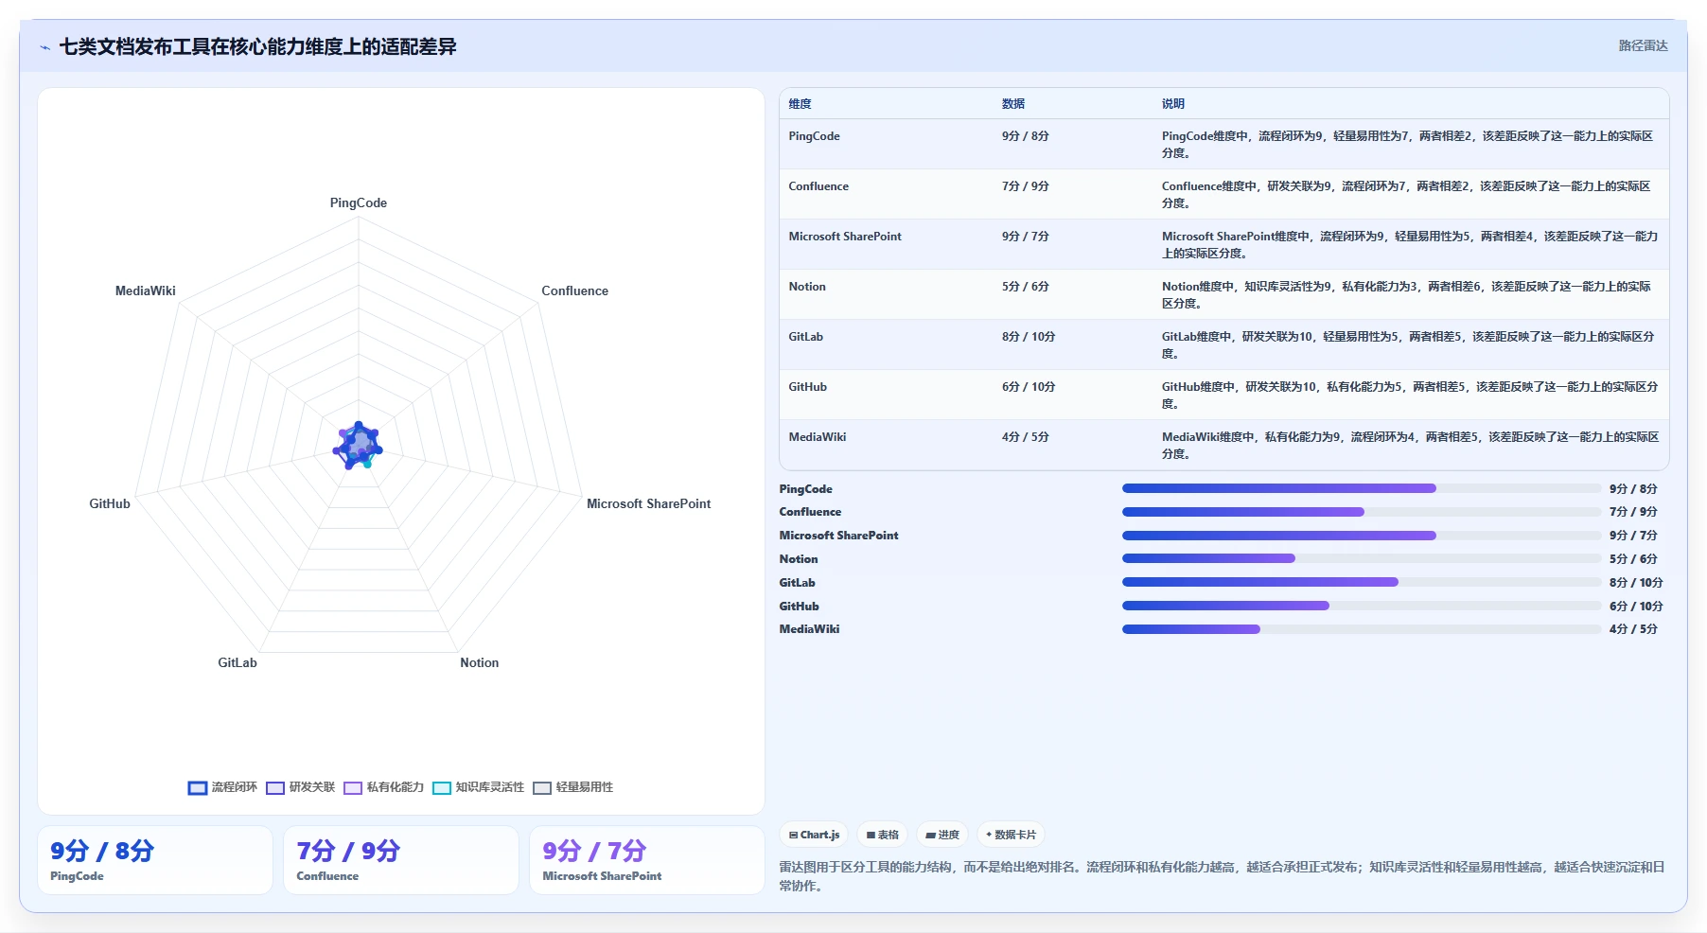1707x933 pixels.
Task: Click the PingCode description text in table
Action: (1408, 145)
